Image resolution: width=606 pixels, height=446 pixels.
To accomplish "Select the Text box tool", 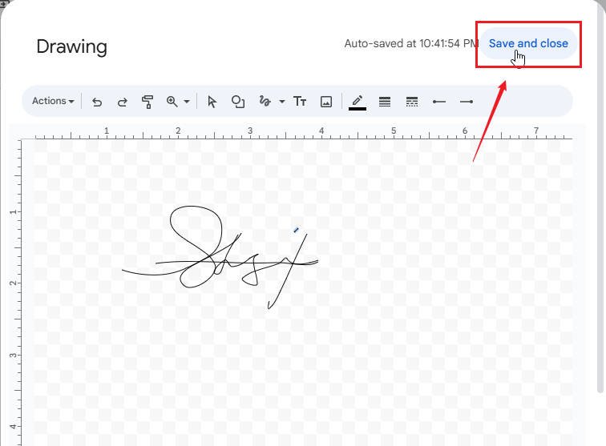I will coord(300,102).
